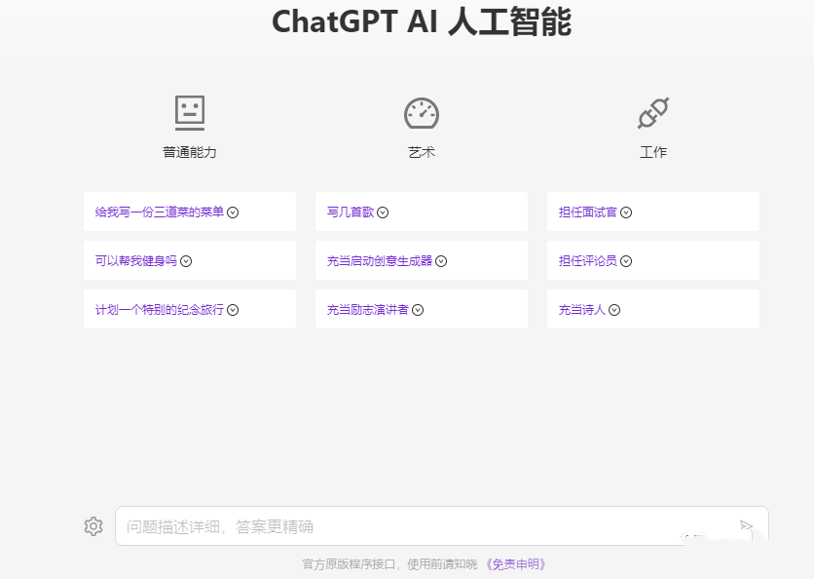The width and height of the screenshot is (814, 579).
Task: Click the ChatGPT AI 人工智能 title
Action: (x=422, y=21)
